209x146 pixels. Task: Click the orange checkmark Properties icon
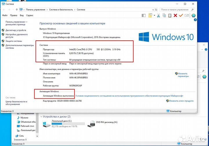pyautogui.click(x=181, y=15)
